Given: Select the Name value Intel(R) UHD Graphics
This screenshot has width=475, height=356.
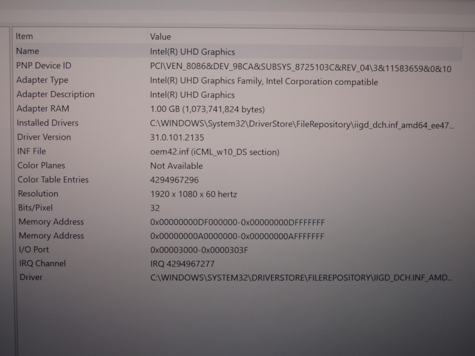Looking at the screenshot, I should click(192, 52).
